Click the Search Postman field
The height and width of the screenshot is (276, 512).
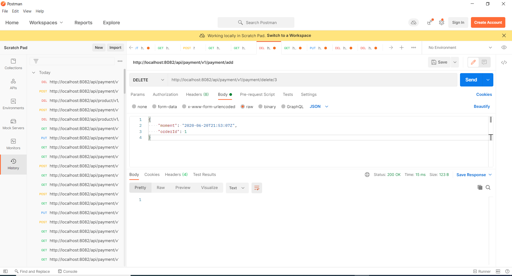pyautogui.click(x=256, y=23)
